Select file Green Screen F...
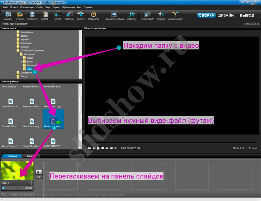Viewport: 261px width, 201px height. (11, 143)
